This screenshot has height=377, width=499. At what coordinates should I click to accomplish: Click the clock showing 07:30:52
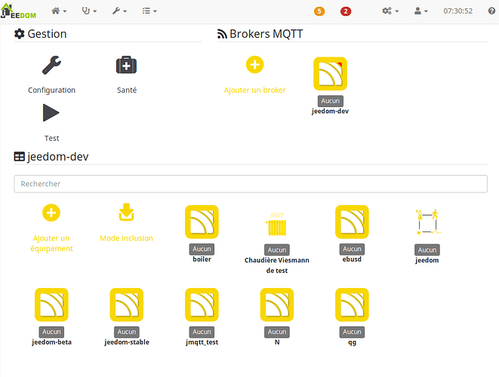point(458,11)
